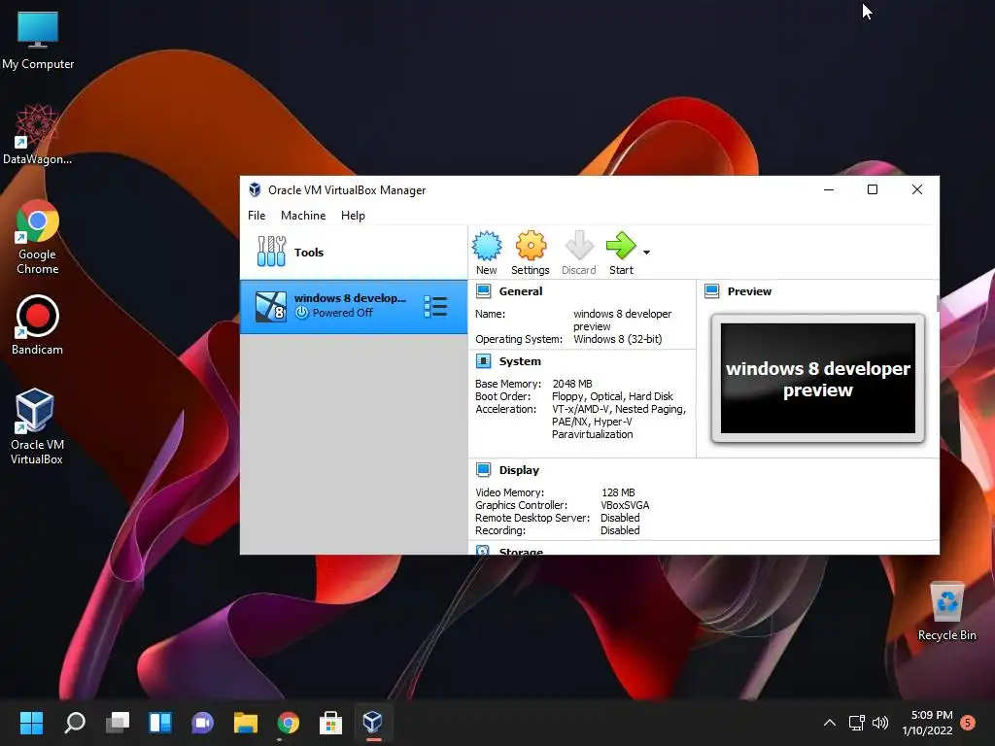Open the VM list menu icon

pyautogui.click(x=435, y=306)
